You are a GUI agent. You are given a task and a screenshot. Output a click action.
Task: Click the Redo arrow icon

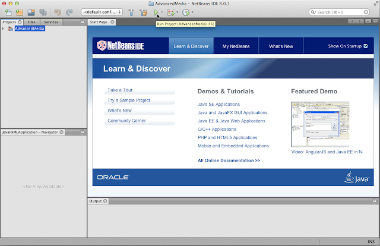(69, 12)
